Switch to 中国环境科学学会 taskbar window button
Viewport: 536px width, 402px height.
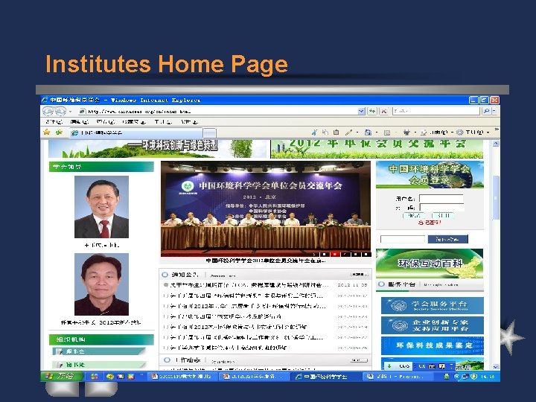325,377
